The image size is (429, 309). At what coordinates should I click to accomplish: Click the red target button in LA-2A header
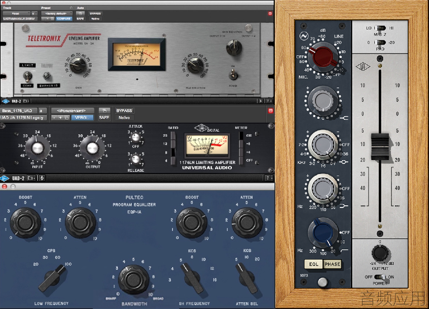pos(270,13)
